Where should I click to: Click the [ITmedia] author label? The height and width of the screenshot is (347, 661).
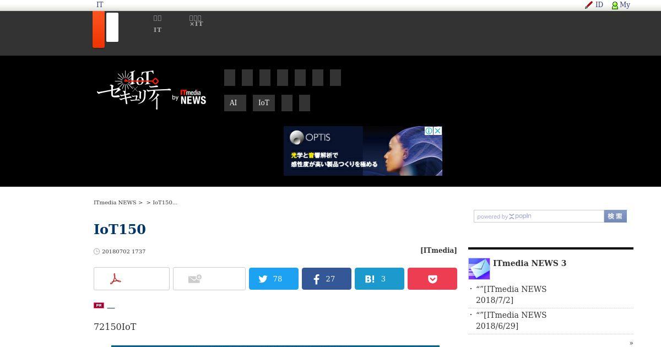point(438,251)
